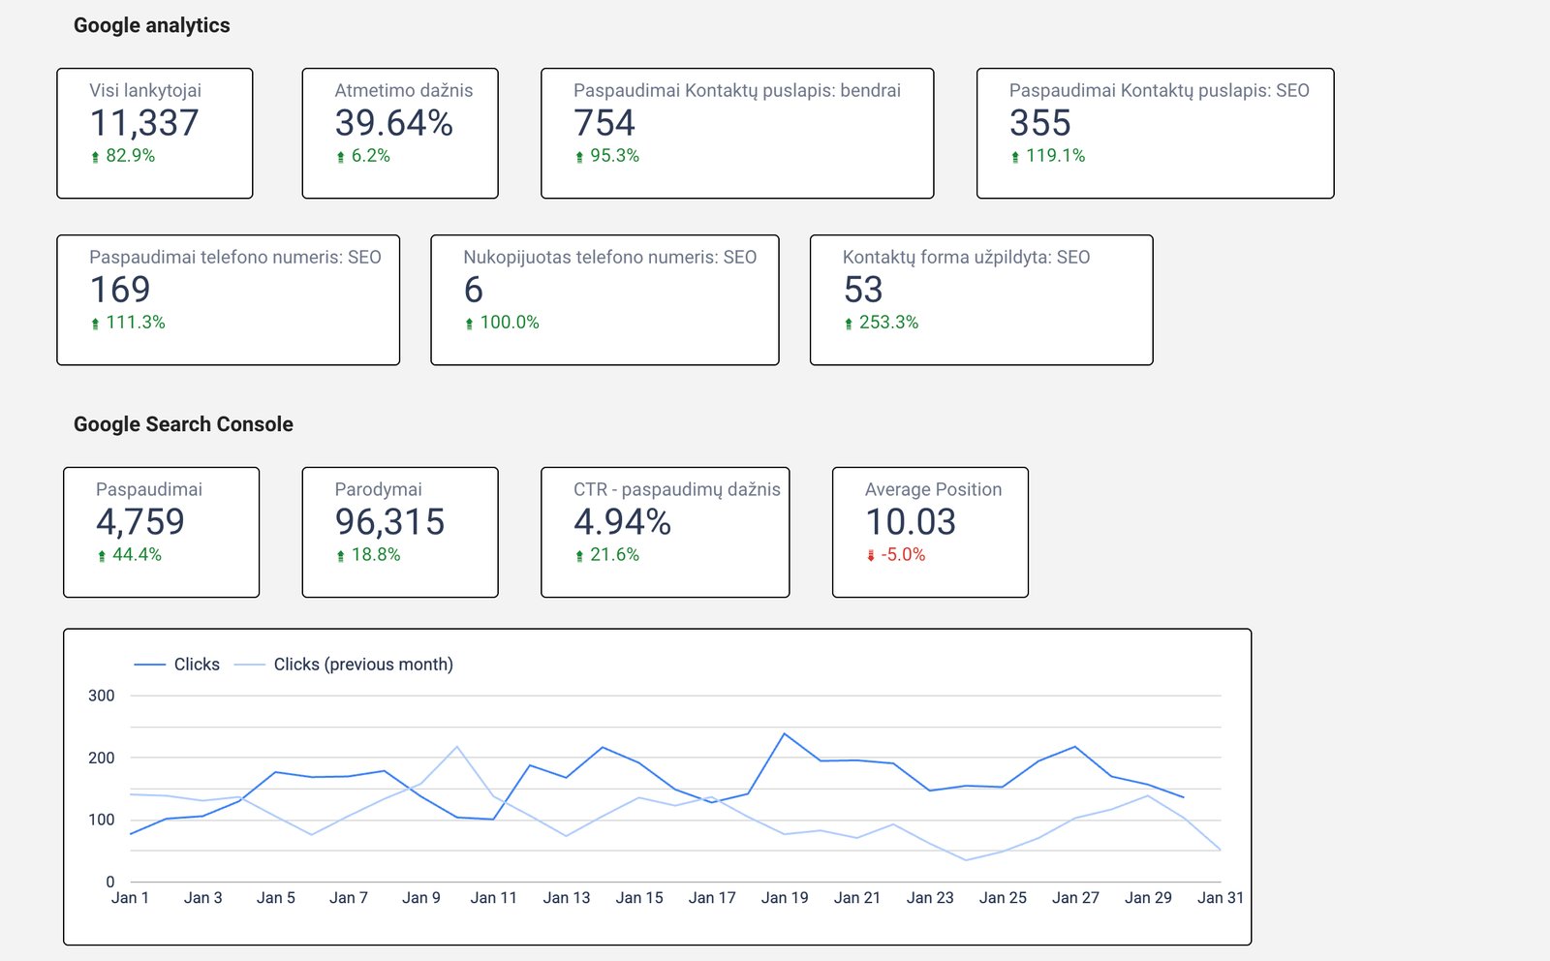
Task: Click the 'CTR - paspaudimų dažnis' scorecard title
Action: [676, 489]
